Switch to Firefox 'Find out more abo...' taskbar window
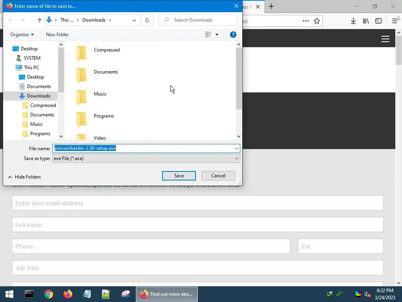Image resolution: width=402 pixels, height=302 pixels. (x=166, y=294)
